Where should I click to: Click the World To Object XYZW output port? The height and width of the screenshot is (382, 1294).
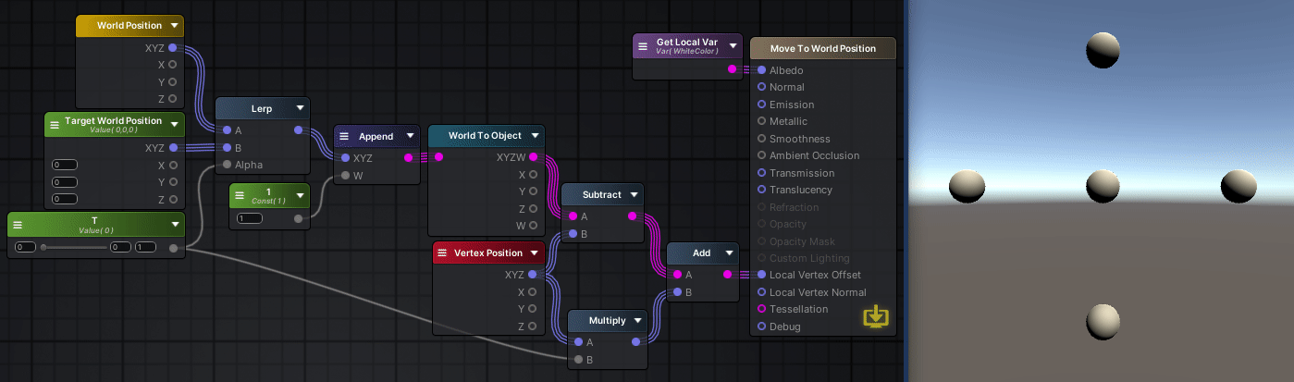(x=533, y=157)
